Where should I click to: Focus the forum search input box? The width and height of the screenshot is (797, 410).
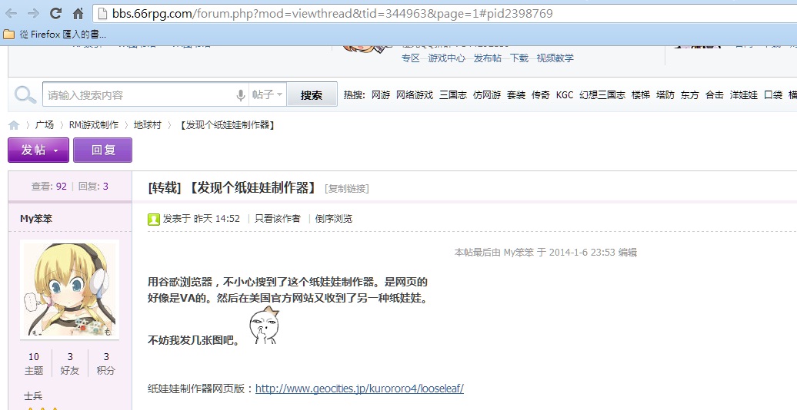coord(139,95)
